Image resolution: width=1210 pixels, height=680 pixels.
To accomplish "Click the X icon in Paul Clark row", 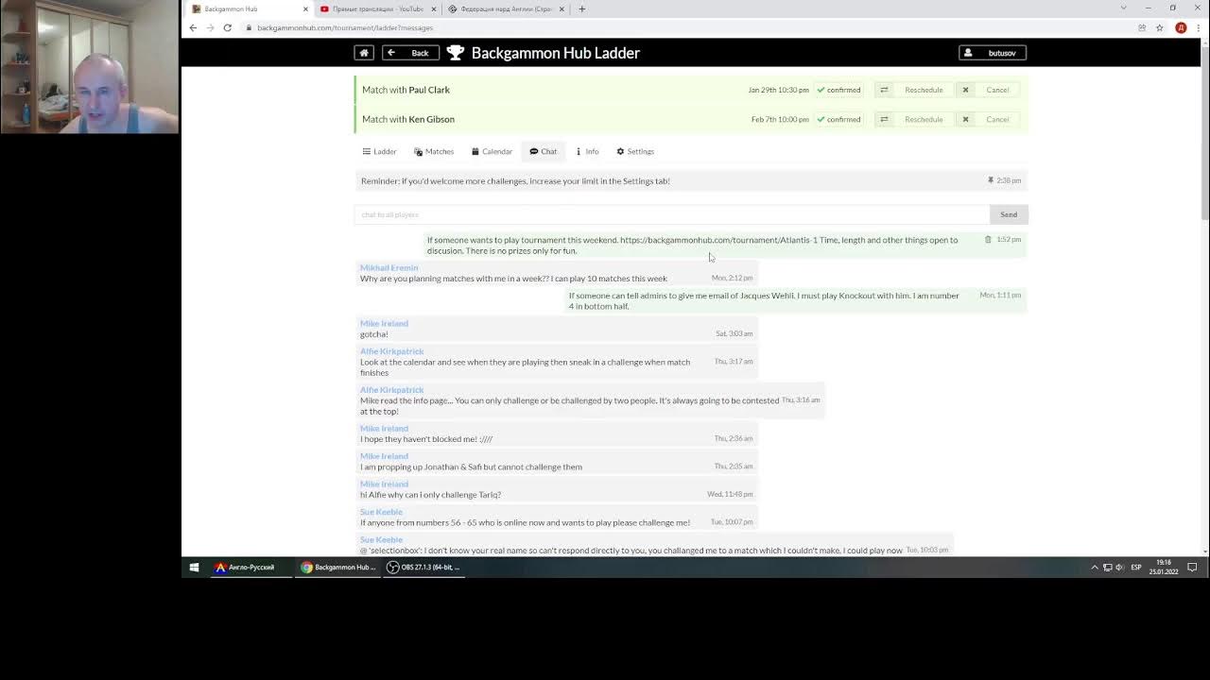I will 965,90.
